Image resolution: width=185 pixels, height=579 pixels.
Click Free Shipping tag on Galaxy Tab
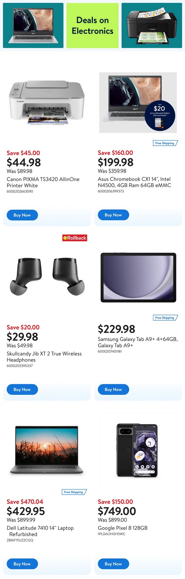pyautogui.click(x=165, y=318)
